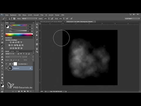This screenshot has height=106, width=141.
Task: Toggle lock all for layer
Action: point(19,60)
